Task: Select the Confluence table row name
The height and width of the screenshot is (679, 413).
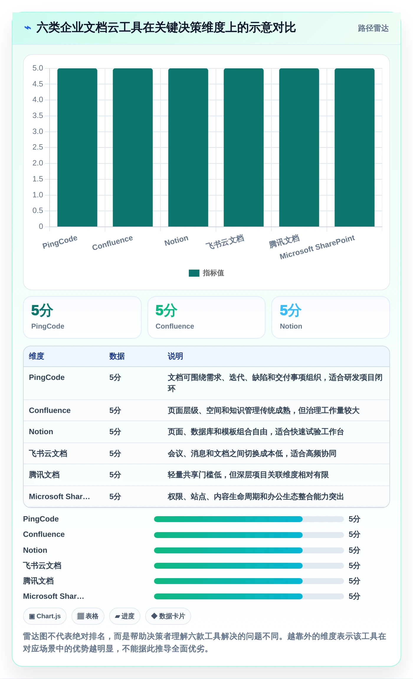Action: (50, 411)
